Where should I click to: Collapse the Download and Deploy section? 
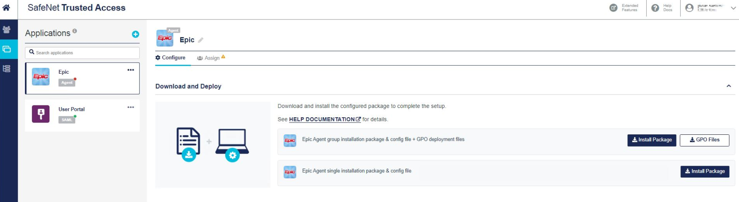click(x=729, y=86)
